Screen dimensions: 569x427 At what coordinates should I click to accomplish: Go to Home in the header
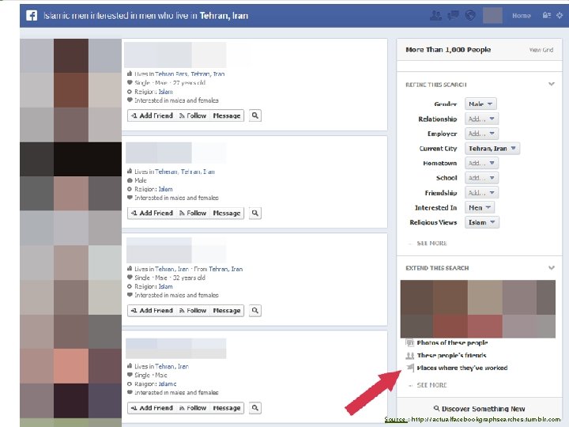click(522, 16)
